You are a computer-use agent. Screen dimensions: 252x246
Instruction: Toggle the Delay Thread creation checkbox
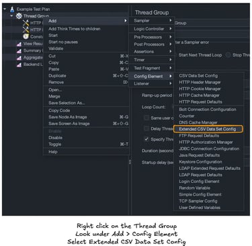click(x=146, y=128)
